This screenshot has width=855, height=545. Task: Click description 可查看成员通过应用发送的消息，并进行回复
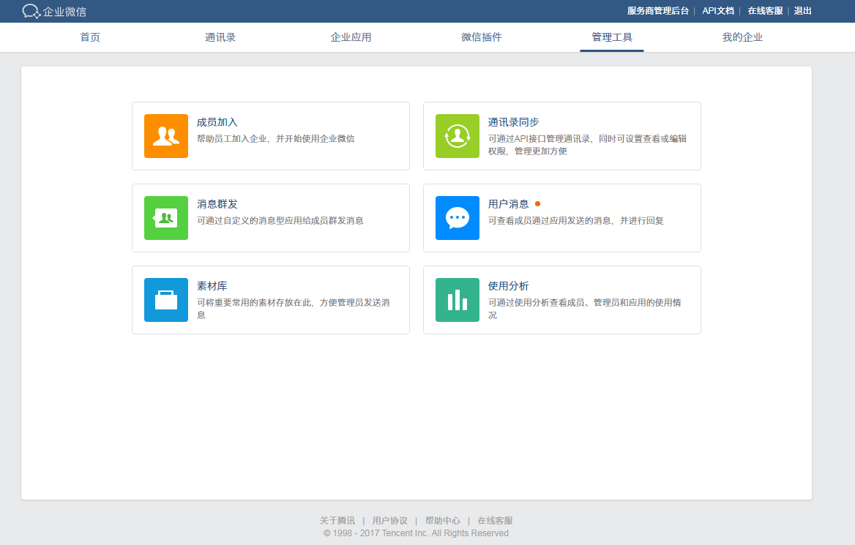[575, 221]
